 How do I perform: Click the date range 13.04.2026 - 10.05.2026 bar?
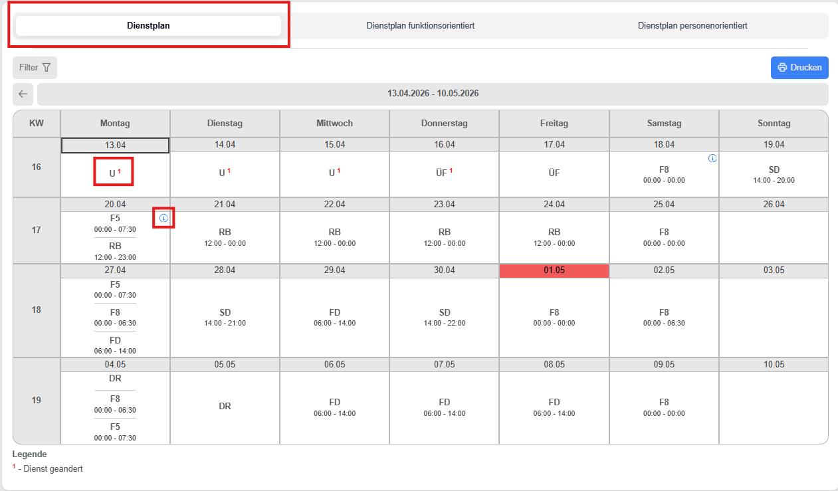433,94
